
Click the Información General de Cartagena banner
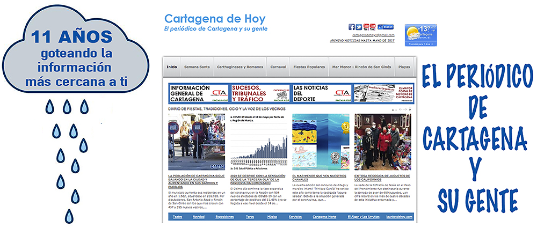coord(199,93)
